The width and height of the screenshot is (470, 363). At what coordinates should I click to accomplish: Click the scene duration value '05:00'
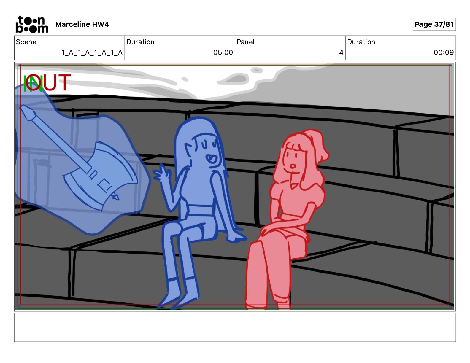pos(223,52)
